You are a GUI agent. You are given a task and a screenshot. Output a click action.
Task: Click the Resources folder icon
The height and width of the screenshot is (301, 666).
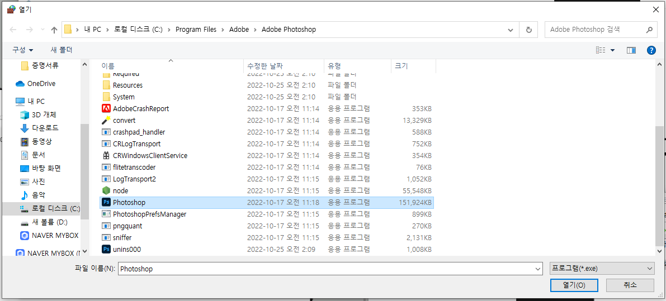106,85
